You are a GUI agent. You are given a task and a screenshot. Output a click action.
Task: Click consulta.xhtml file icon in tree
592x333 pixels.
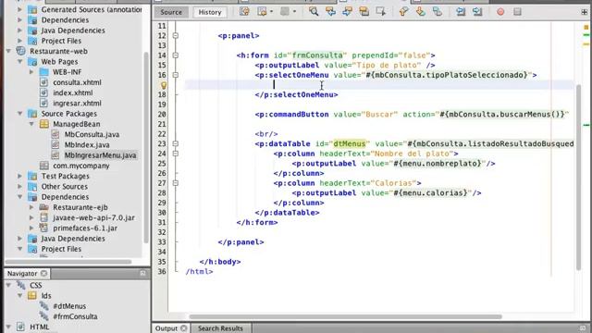(x=43, y=82)
